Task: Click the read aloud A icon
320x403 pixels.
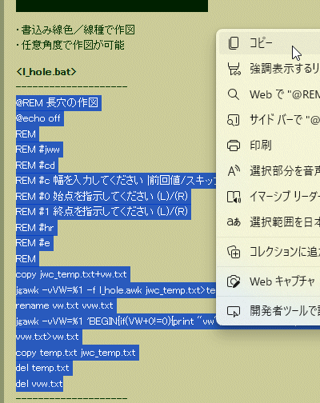Action: pyautogui.click(x=234, y=171)
